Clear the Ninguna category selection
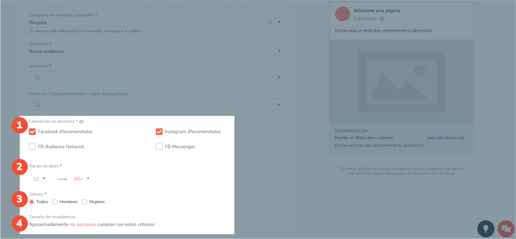The width and height of the screenshot is (516, 239). pyautogui.click(x=270, y=23)
